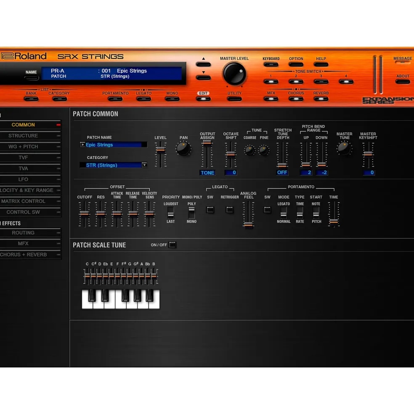Select the Matrix Control tab

click(x=30, y=201)
